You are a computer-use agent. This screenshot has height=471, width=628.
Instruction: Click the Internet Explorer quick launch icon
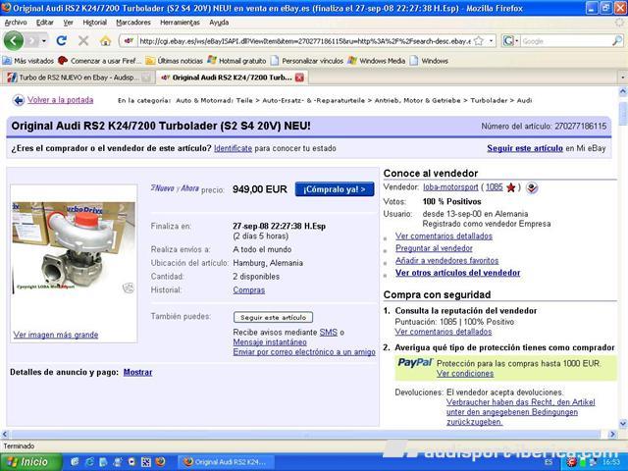(89, 462)
